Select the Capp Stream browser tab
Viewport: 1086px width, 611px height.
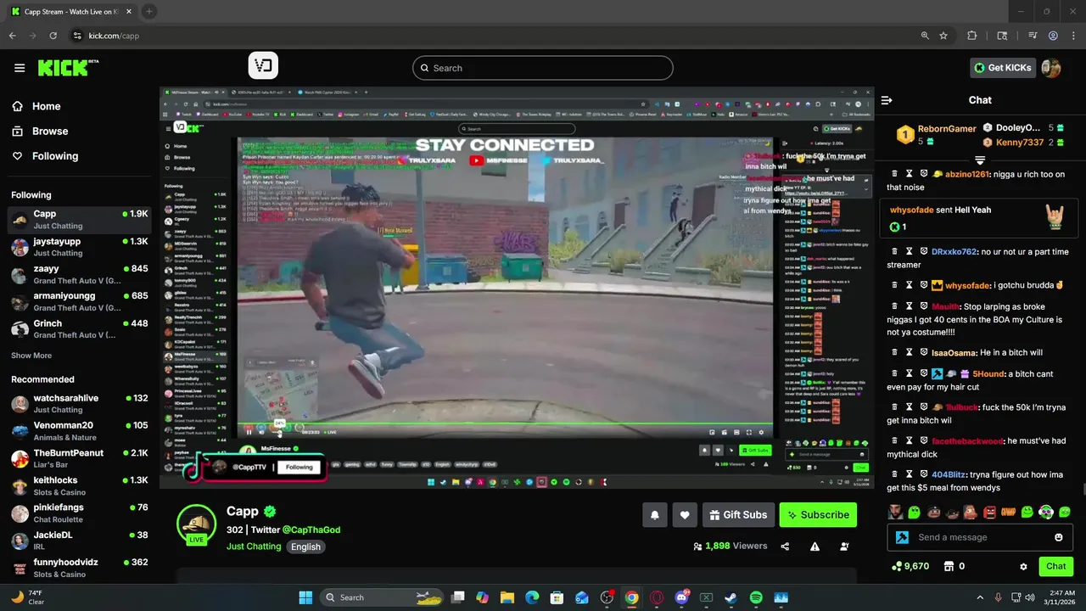point(72,11)
